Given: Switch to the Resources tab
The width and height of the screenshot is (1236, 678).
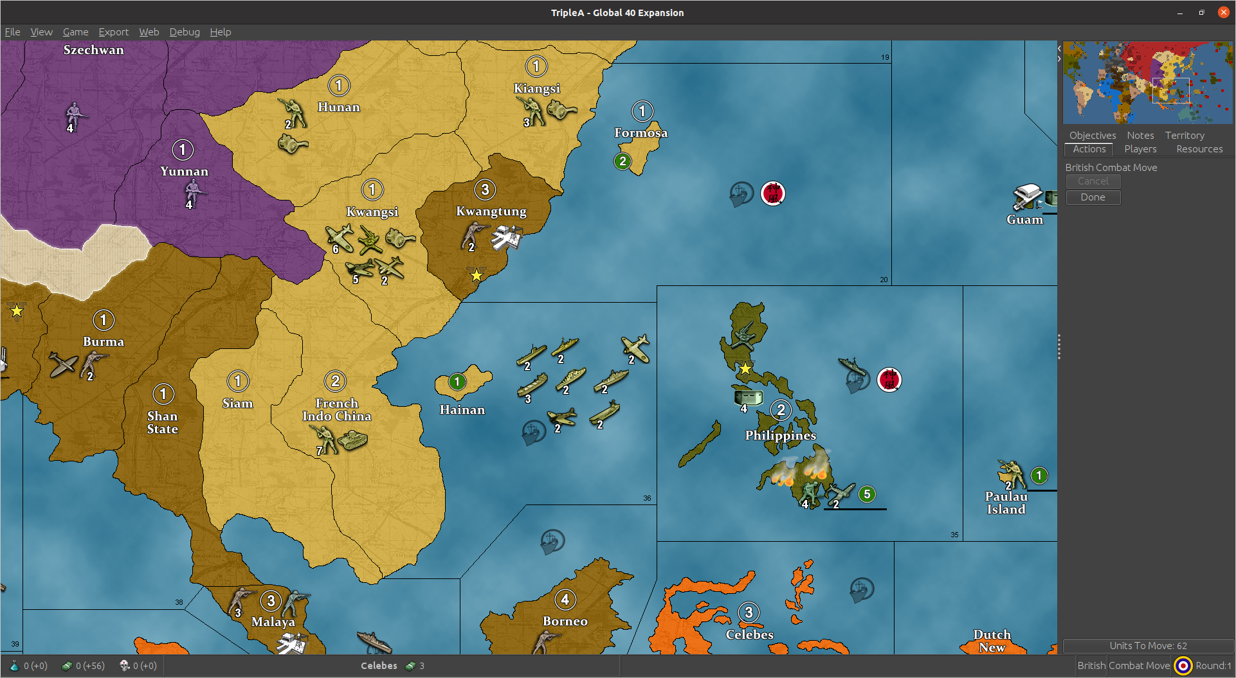Looking at the screenshot, I should pos(1199,149).
